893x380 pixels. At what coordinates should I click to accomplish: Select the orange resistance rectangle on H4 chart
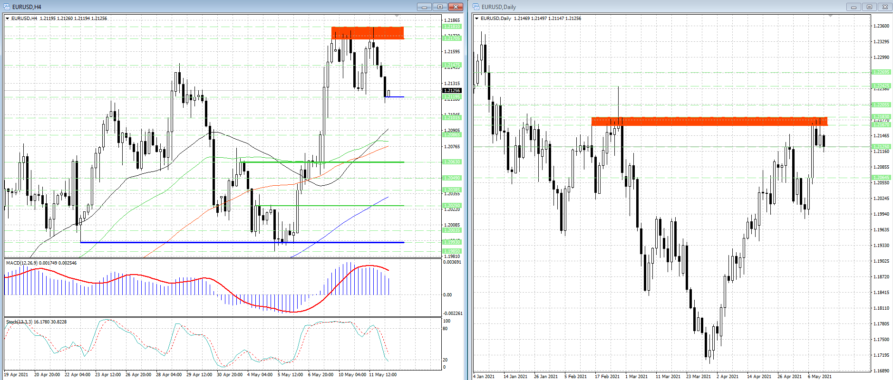tap(367, 33)
